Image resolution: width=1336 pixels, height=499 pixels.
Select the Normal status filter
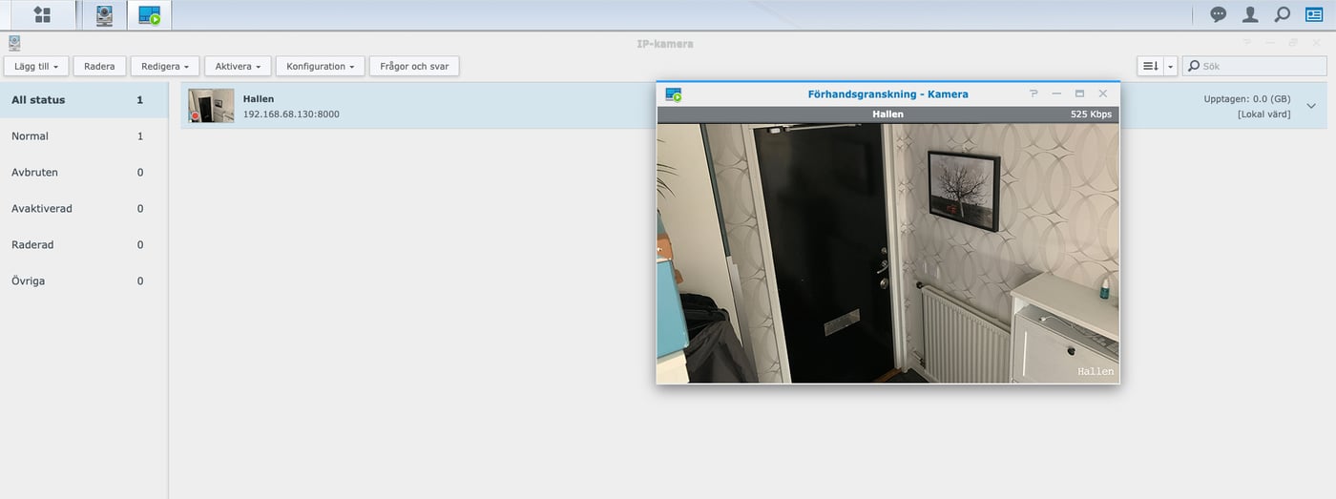[84, 135]
